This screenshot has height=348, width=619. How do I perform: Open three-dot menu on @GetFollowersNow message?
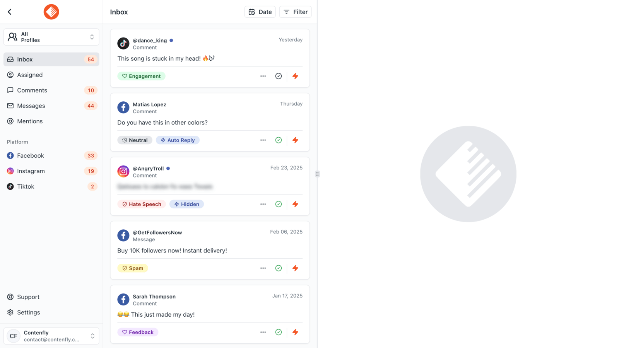[263, 268]
